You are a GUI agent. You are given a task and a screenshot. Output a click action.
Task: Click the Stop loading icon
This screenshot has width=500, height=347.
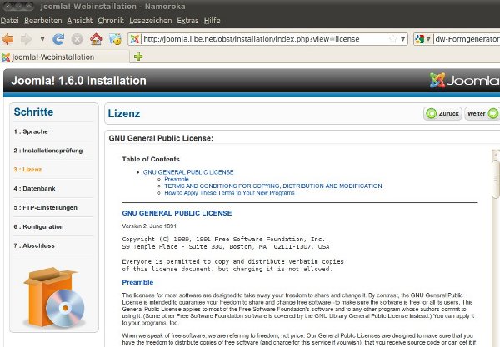[x=77, y=39]
